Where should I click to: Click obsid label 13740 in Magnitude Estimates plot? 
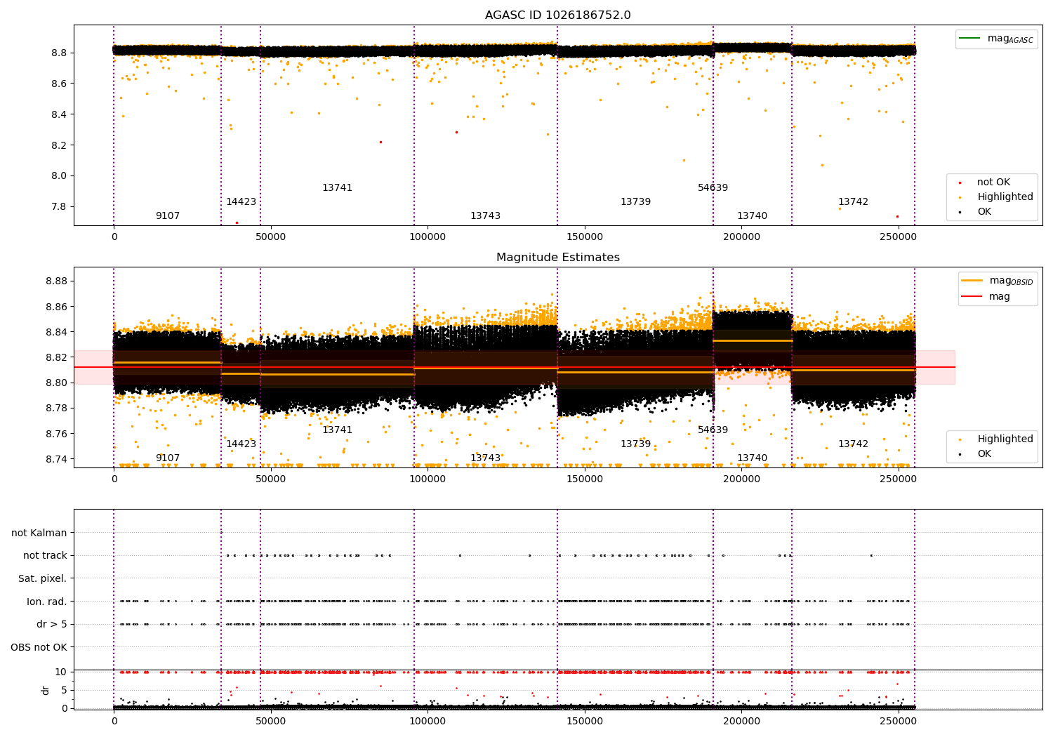[752, 458]
